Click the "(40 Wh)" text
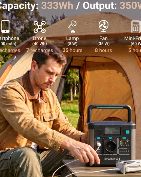 click(x=40, y=44)
